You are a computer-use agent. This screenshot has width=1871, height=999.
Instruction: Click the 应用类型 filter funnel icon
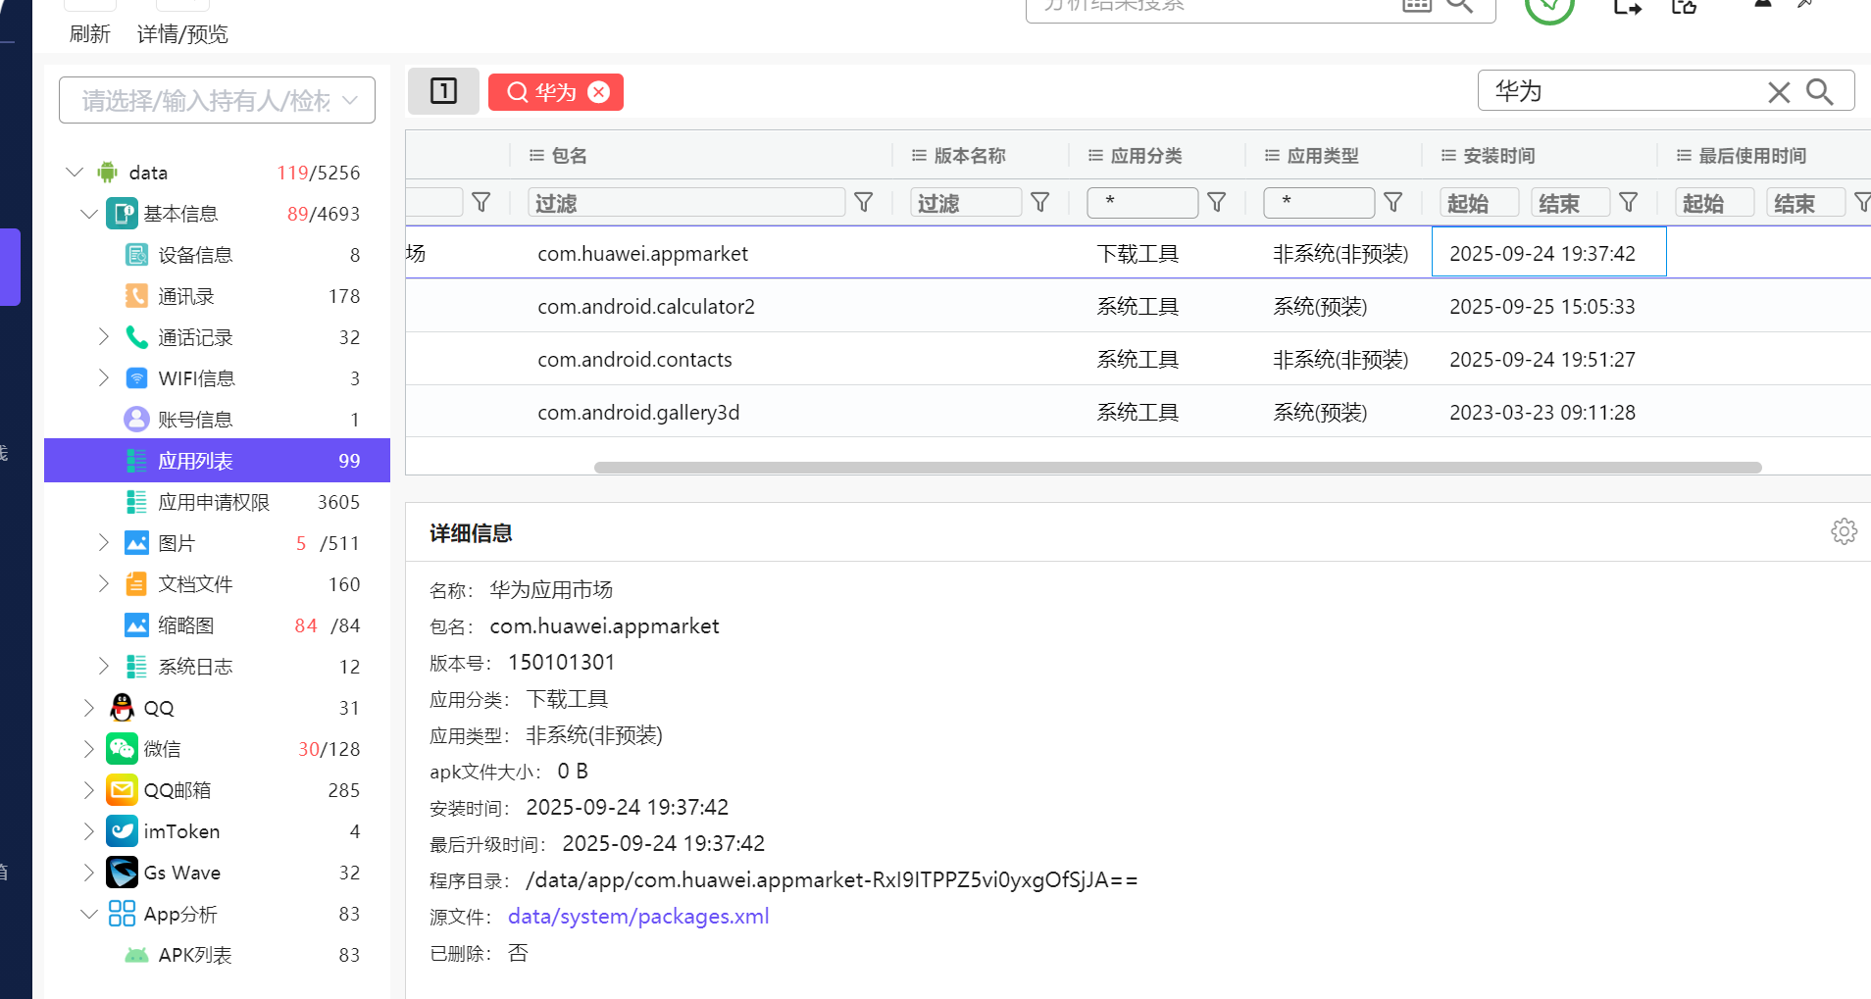[1393, 202]
